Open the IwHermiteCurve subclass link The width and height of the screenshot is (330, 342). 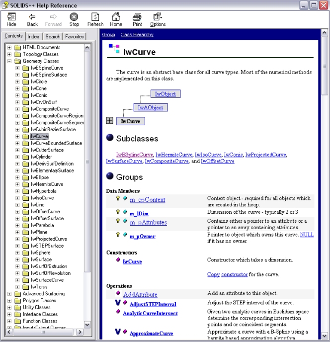click(174, 155)
